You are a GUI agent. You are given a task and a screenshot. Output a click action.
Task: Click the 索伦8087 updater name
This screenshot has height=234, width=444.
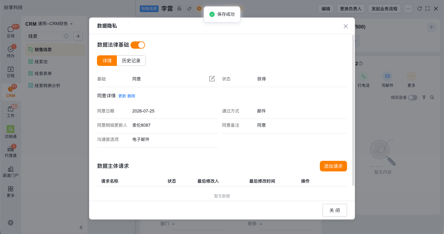tap(141, 125)
